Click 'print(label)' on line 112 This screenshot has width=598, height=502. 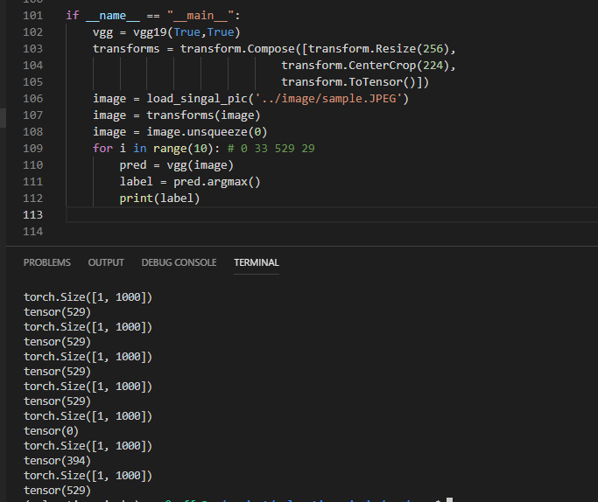[159, 199]
